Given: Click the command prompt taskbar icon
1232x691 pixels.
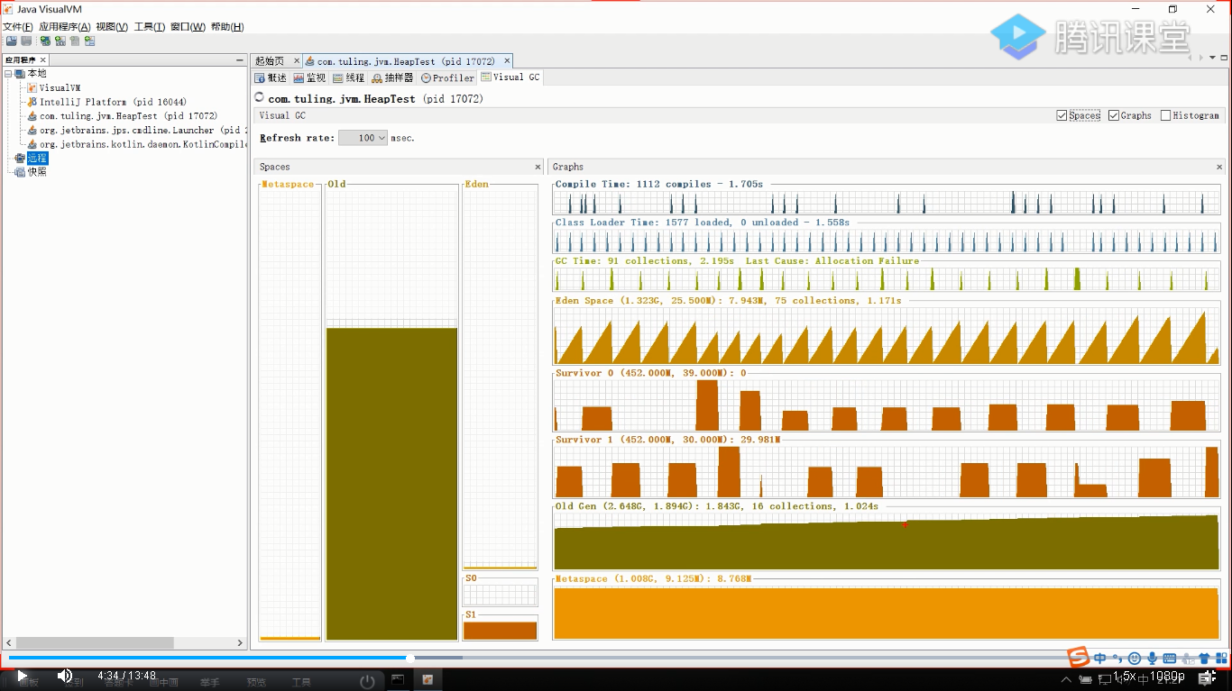Looking at the screenshot, I should [398, 679].
